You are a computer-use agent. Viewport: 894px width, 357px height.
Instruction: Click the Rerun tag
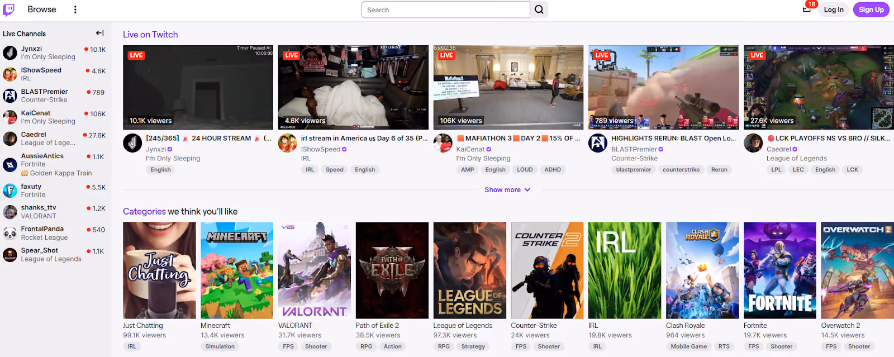(719, 170)
